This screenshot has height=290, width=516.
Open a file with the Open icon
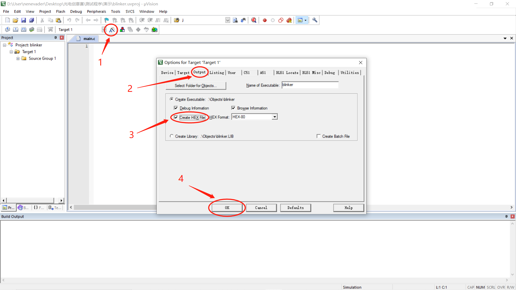coord(16,20)
